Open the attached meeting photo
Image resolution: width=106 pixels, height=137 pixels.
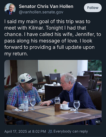pyautogui.click(x=53, y=92)
